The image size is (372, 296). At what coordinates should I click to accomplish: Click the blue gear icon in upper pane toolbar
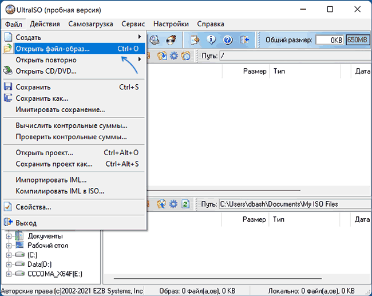174,56
